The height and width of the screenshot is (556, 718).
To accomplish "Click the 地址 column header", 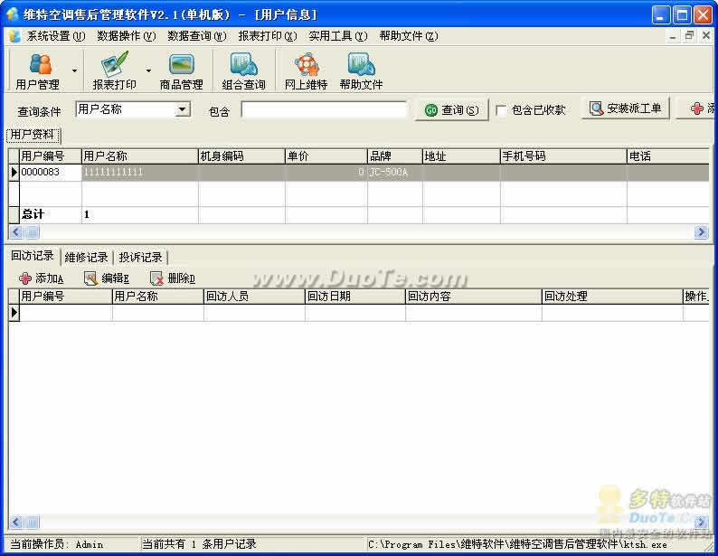I will [x=461, y=156].
